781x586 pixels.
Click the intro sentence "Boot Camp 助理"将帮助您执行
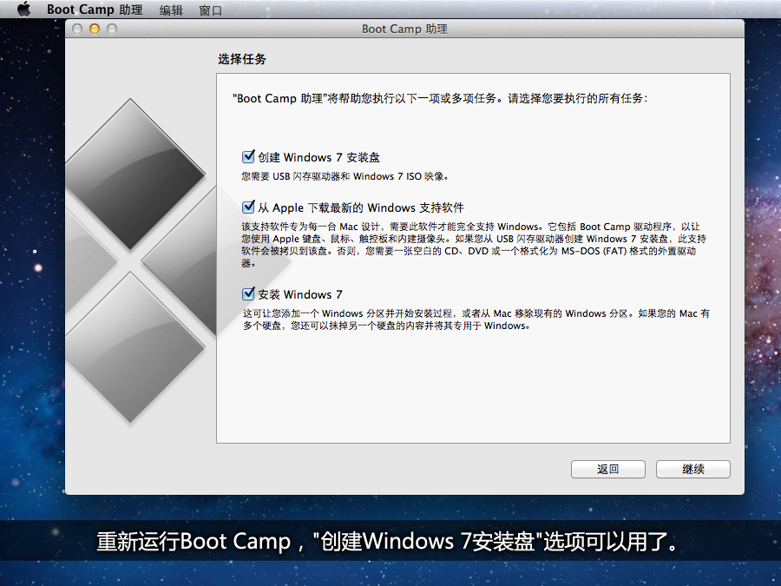point(440,99)
